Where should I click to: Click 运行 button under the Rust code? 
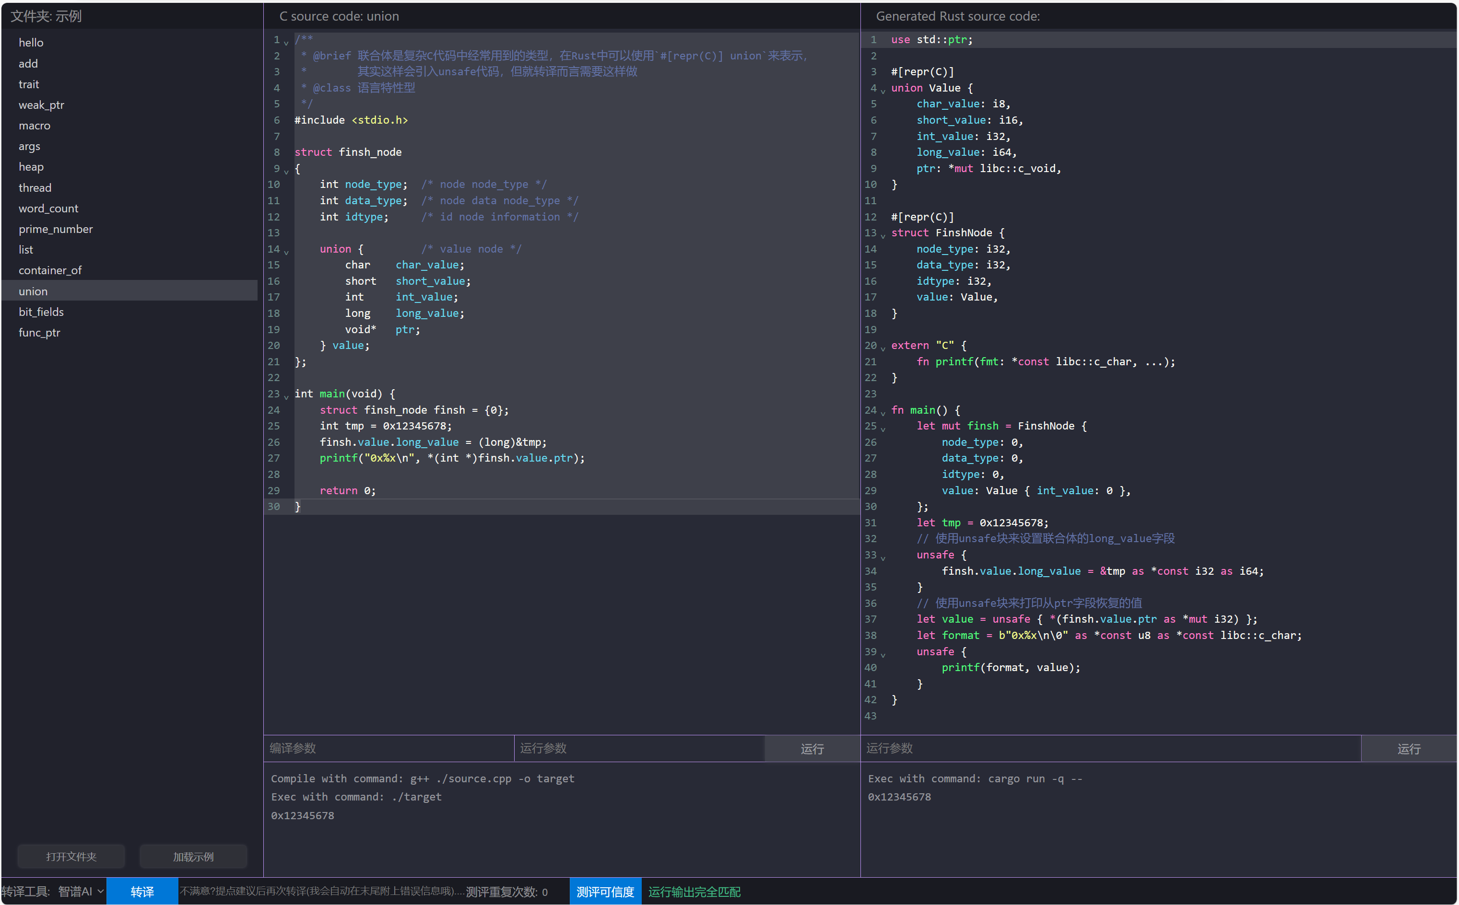(x=1409, y=749)
